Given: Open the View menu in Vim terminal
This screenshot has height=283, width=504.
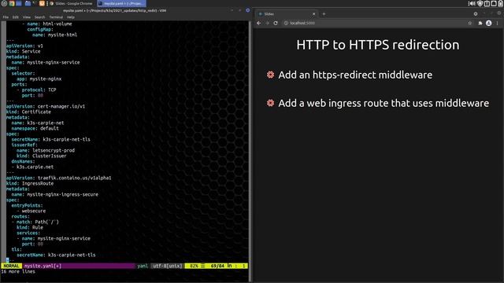Looking at the screenshot, I should tap(26, 17).
